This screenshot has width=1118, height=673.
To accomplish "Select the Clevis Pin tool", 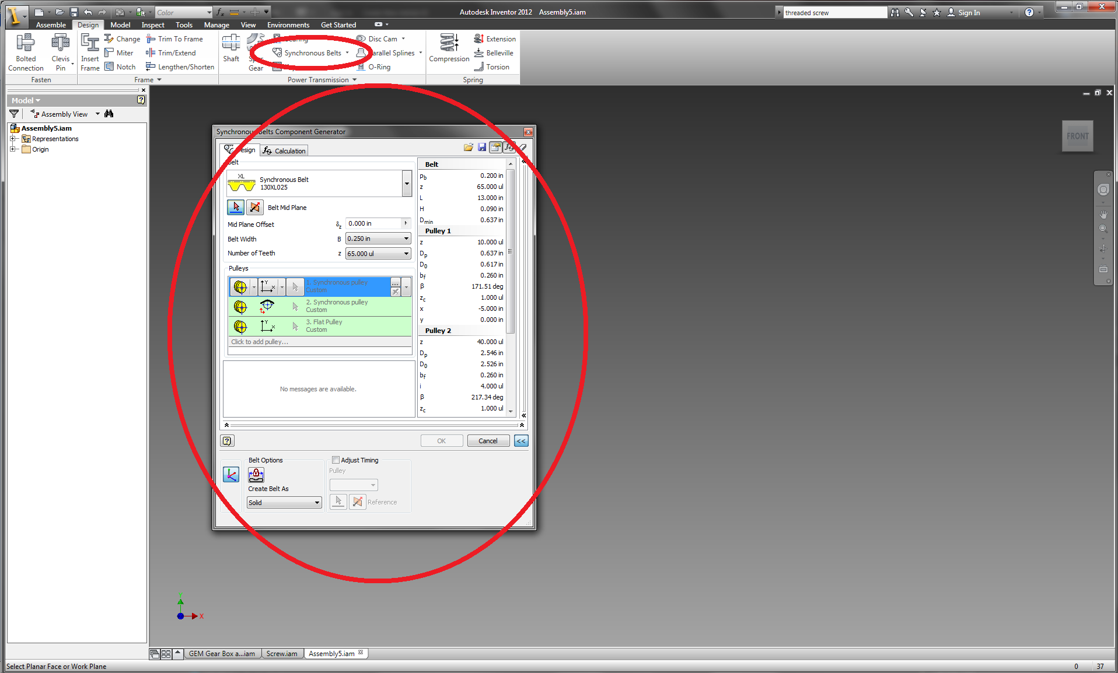I will coord(61,52).
